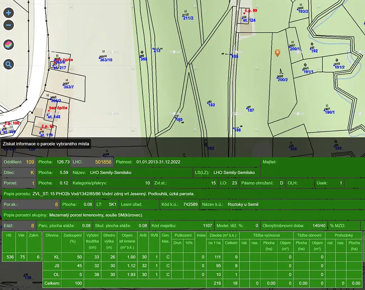This screenshot has height=290, width=365.
Task: Open the magnifier search tool
Action: tap(9, 64)
